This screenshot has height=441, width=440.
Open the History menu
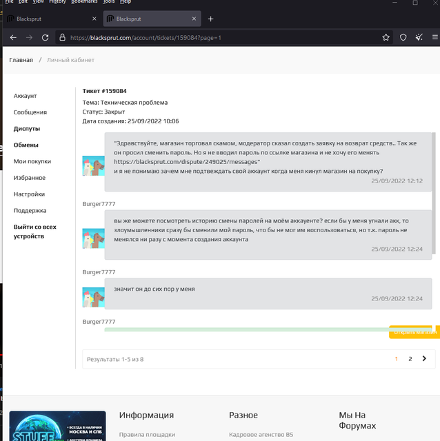point(57,1)
